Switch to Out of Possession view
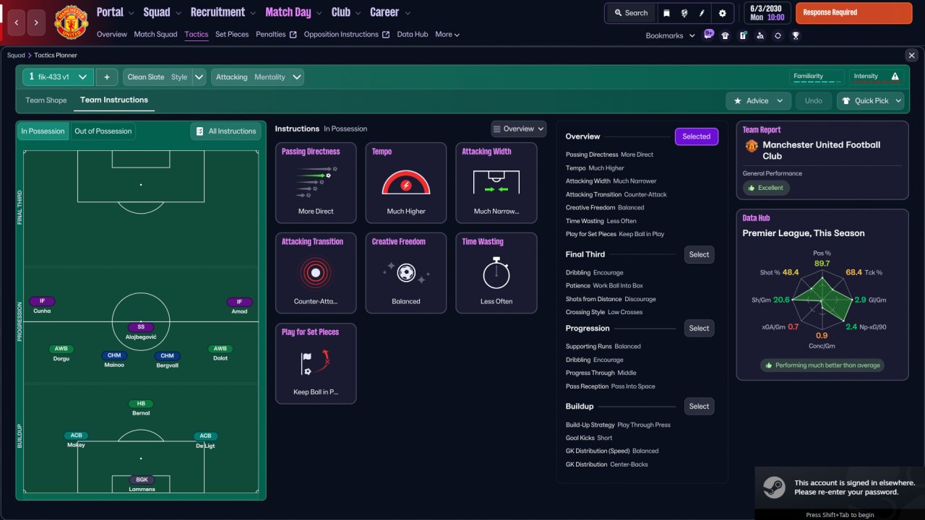This screenshot has width=925, height=520. click(x=103, y=131)
